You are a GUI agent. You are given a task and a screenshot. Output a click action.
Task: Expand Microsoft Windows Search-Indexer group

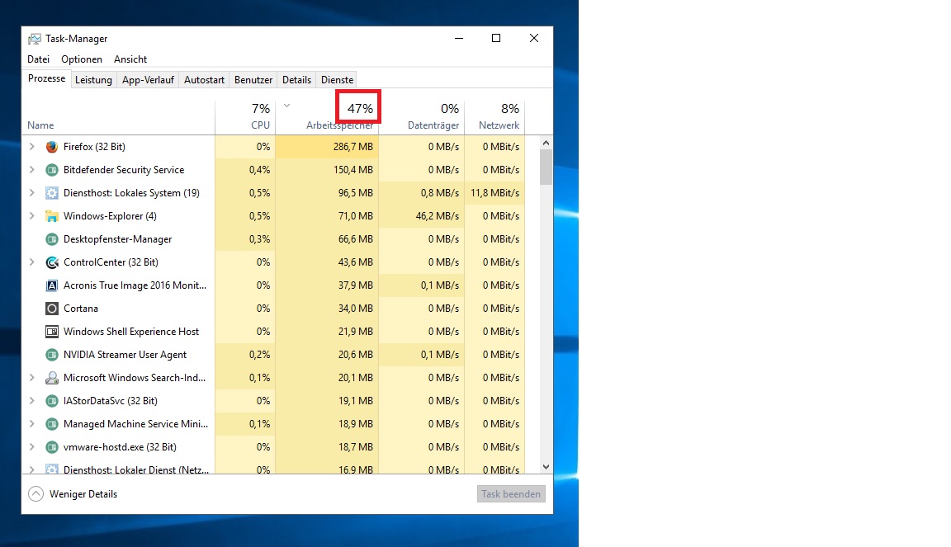point(32,377)
